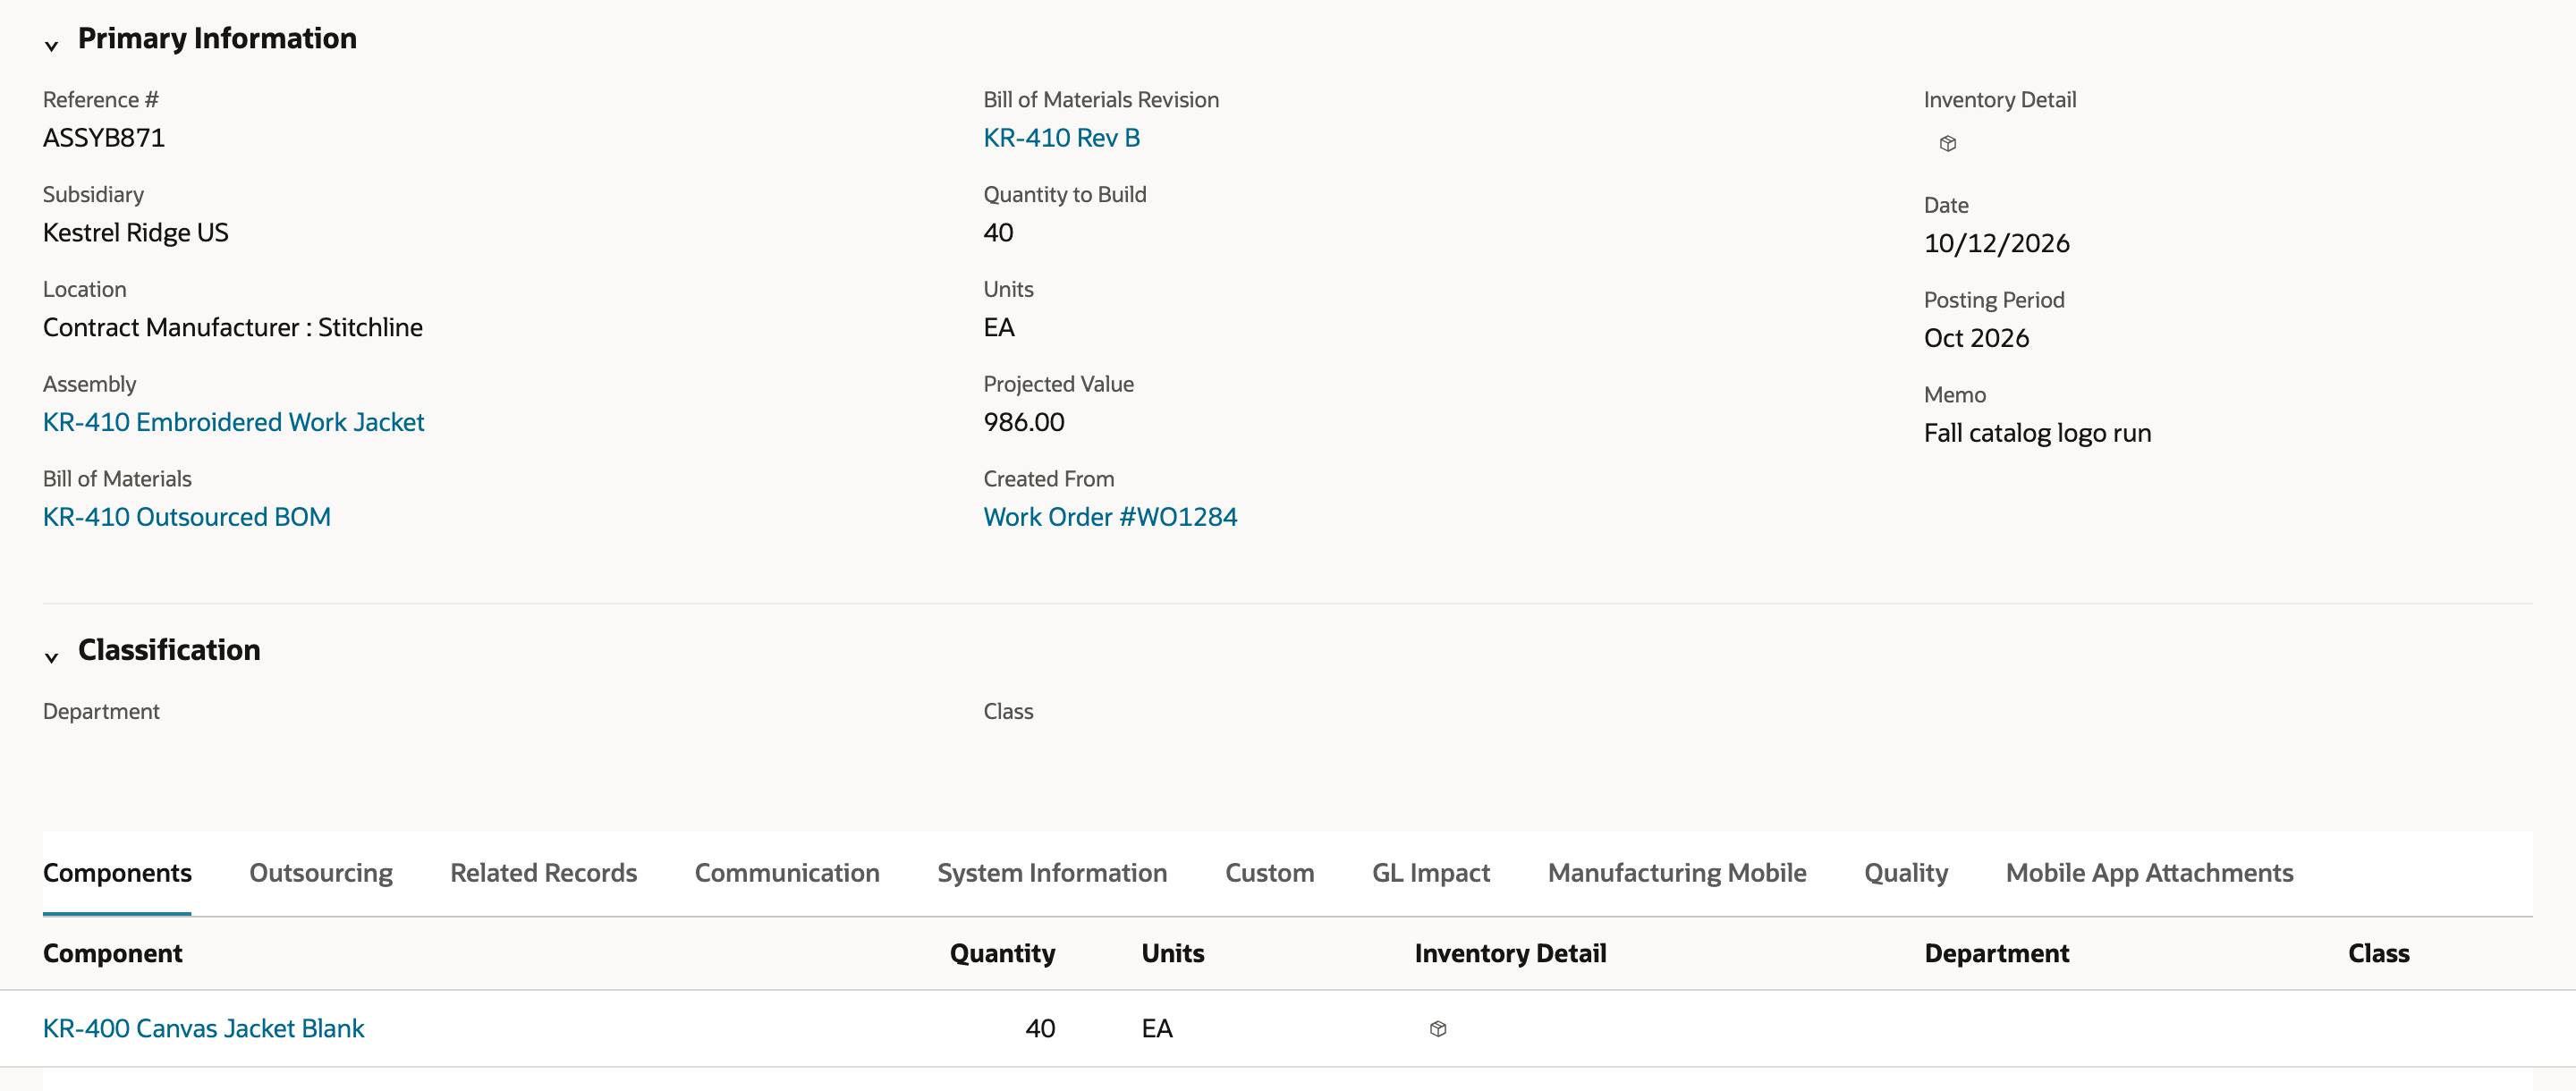
Task: Select the header Units value EA
Action: pos(998,328)
